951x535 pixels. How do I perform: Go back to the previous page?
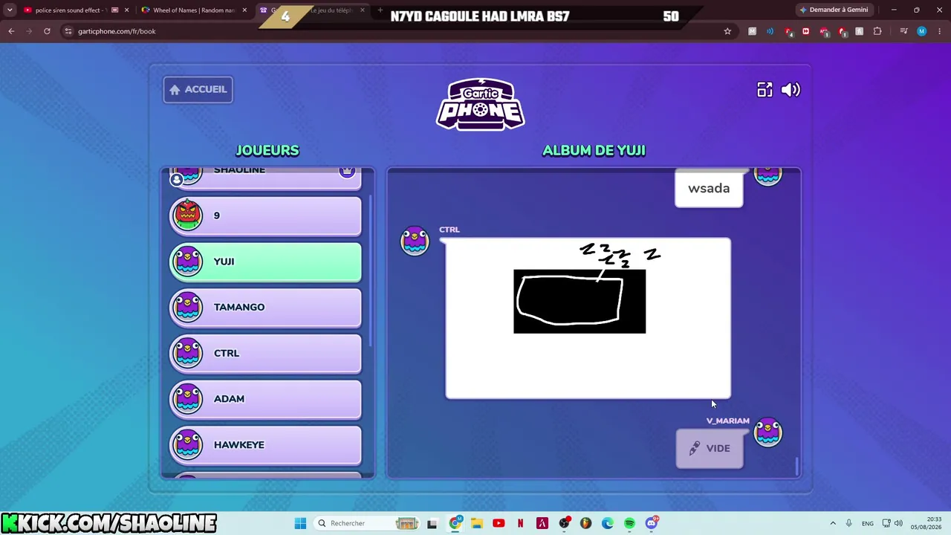pos(11,31)
